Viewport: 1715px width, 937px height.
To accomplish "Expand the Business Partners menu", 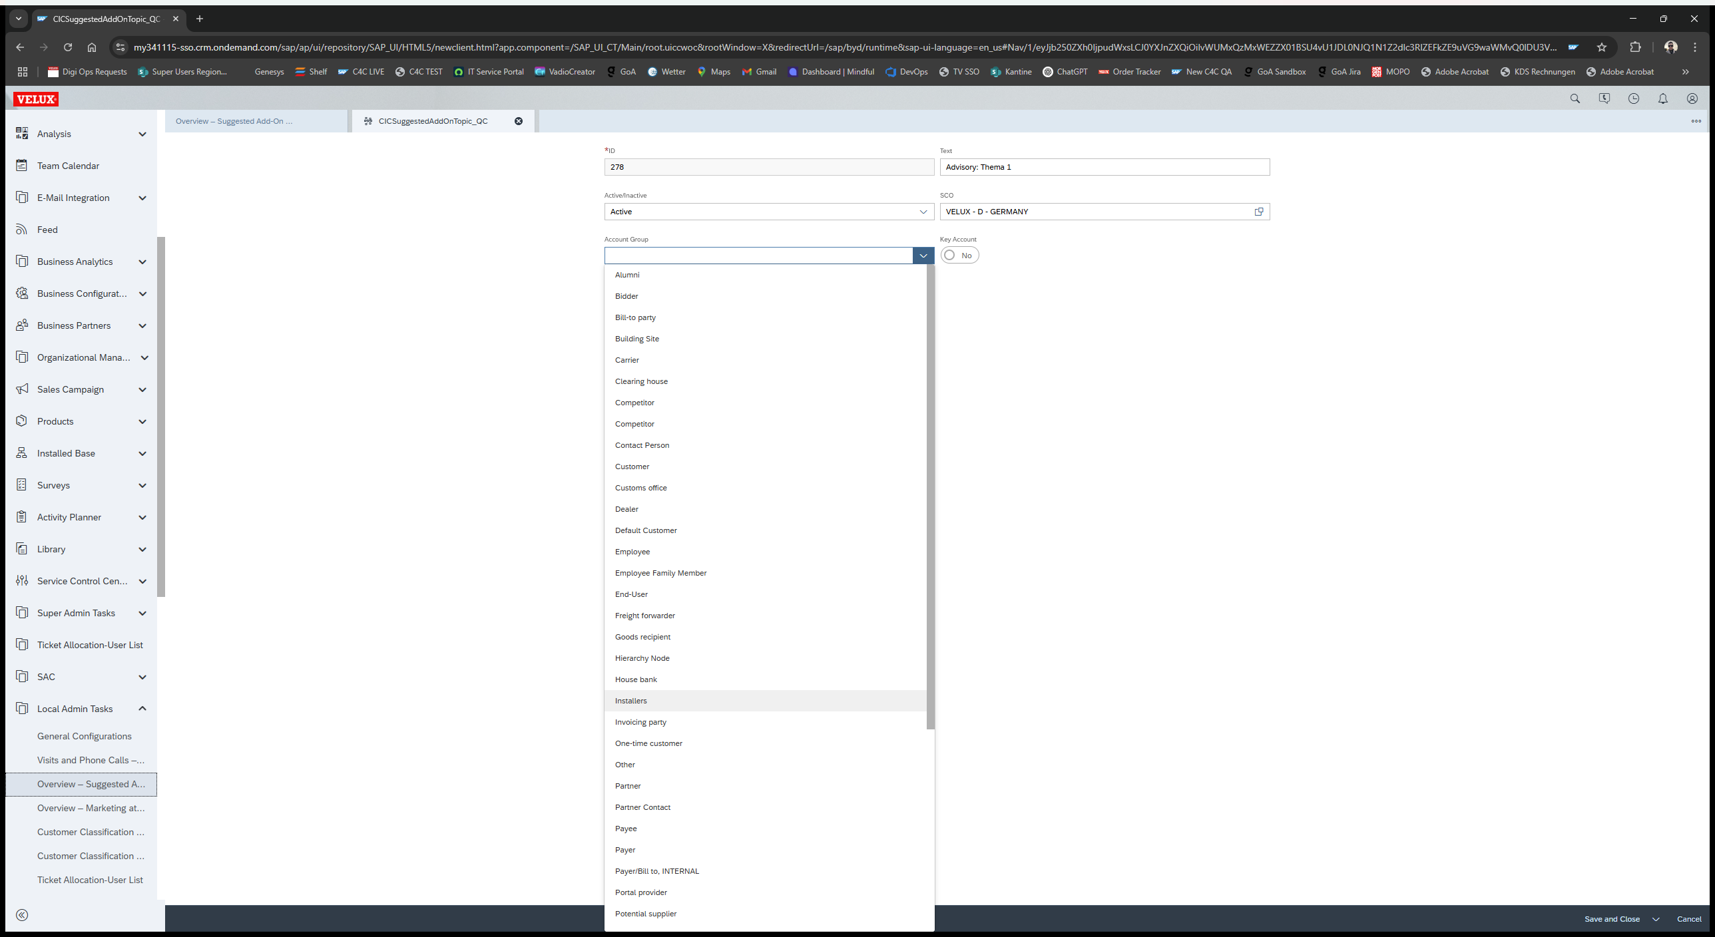I will click(142, 325).
